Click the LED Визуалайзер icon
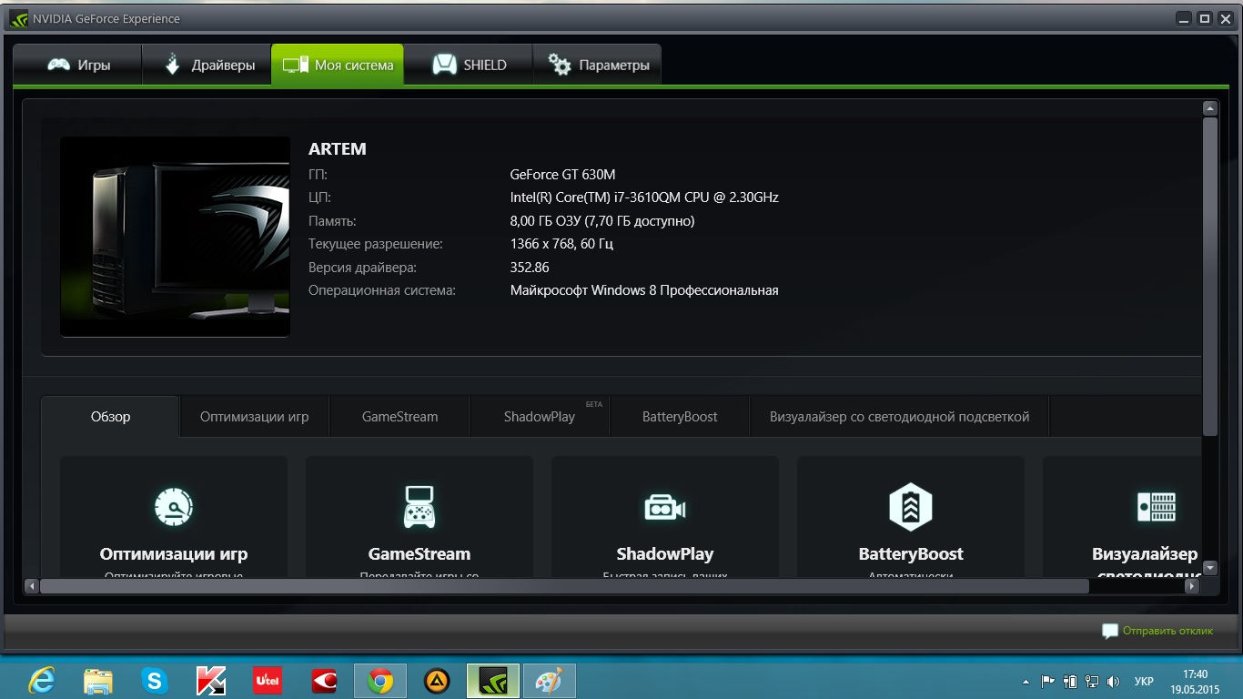1243x699 pixels. (1157, 507)
